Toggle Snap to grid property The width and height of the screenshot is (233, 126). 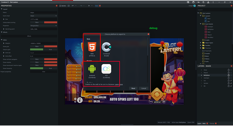43,49
